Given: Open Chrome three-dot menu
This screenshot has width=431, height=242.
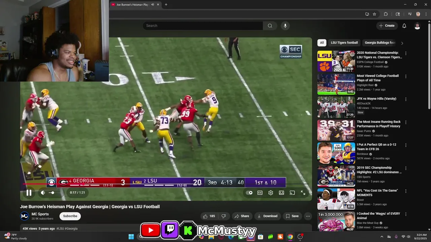Looking at the screenshot, I should click(426, 14).
